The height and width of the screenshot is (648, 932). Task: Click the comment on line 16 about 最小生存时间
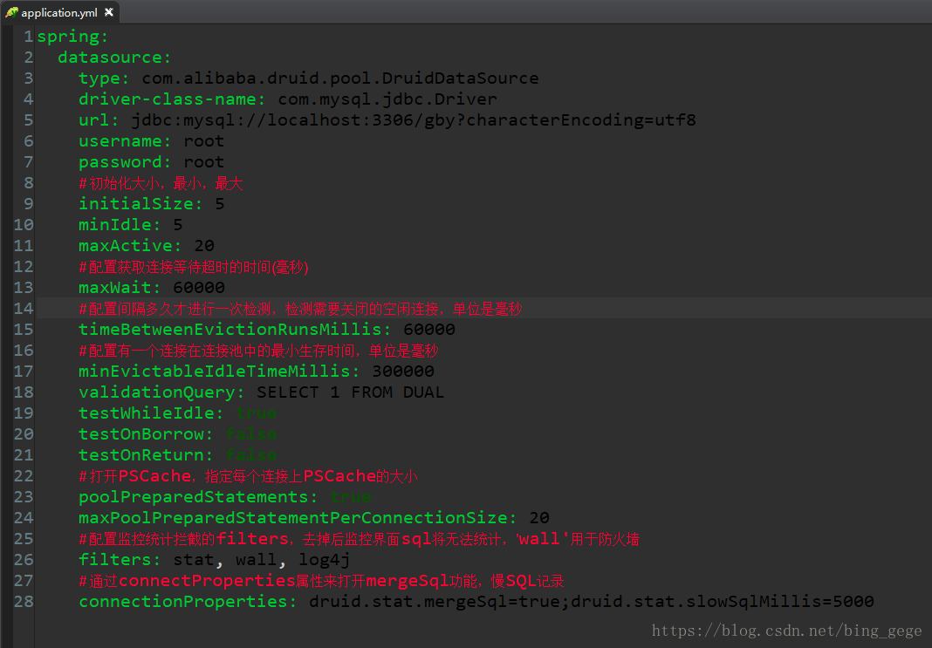click(258, 351)
